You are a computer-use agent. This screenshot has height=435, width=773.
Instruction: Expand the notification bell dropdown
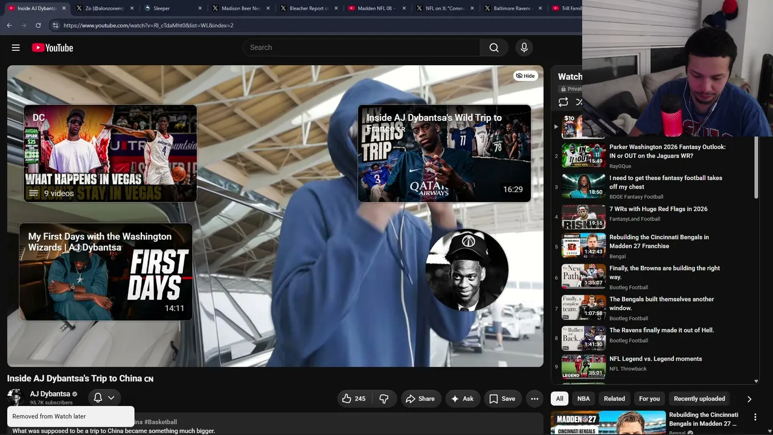pos(111,398)
